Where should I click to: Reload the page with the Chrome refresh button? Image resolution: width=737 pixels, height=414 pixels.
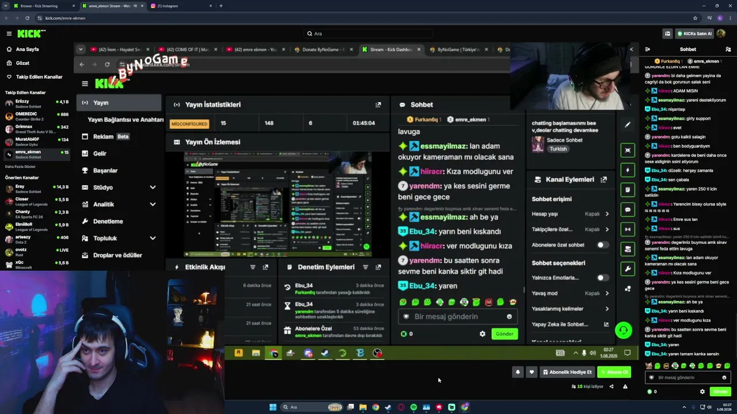(x=27, y=18)
